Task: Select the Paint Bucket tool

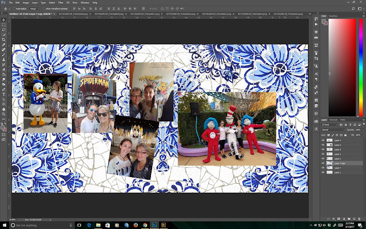Action: 4,74
